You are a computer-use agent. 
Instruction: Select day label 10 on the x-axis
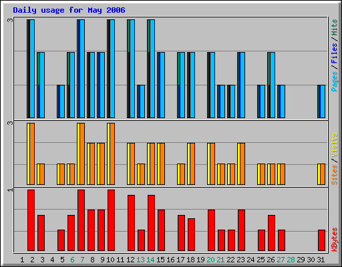[110, 260]
